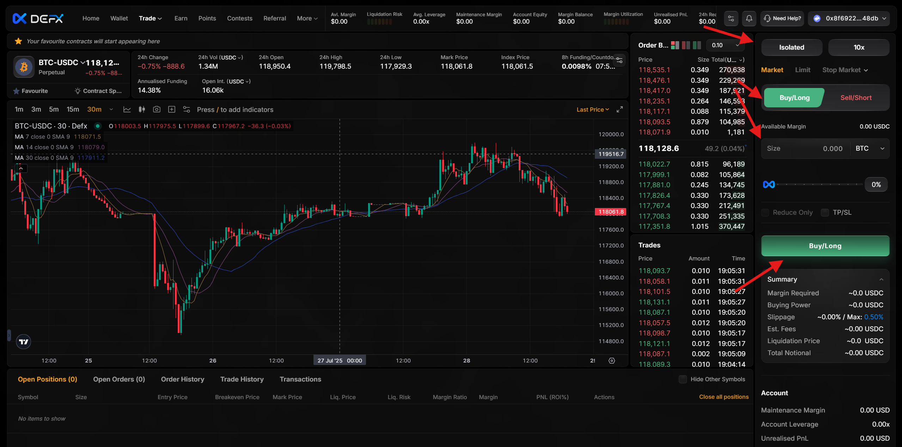
Task: Enable the Reduce Only checkbox
Action: click(765, 212)
